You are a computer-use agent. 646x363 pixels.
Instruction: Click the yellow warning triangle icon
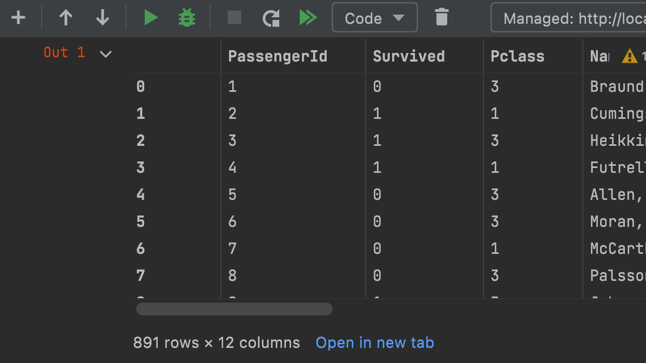629,56
